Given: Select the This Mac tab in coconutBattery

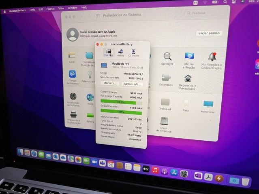Looking at the screenshot, I should pos(109,53).
